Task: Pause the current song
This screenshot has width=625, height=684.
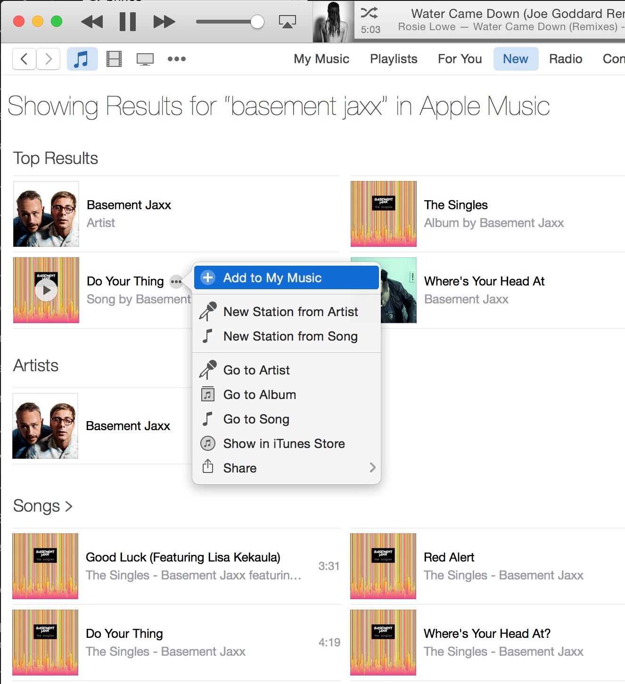Action: (128, 22)
